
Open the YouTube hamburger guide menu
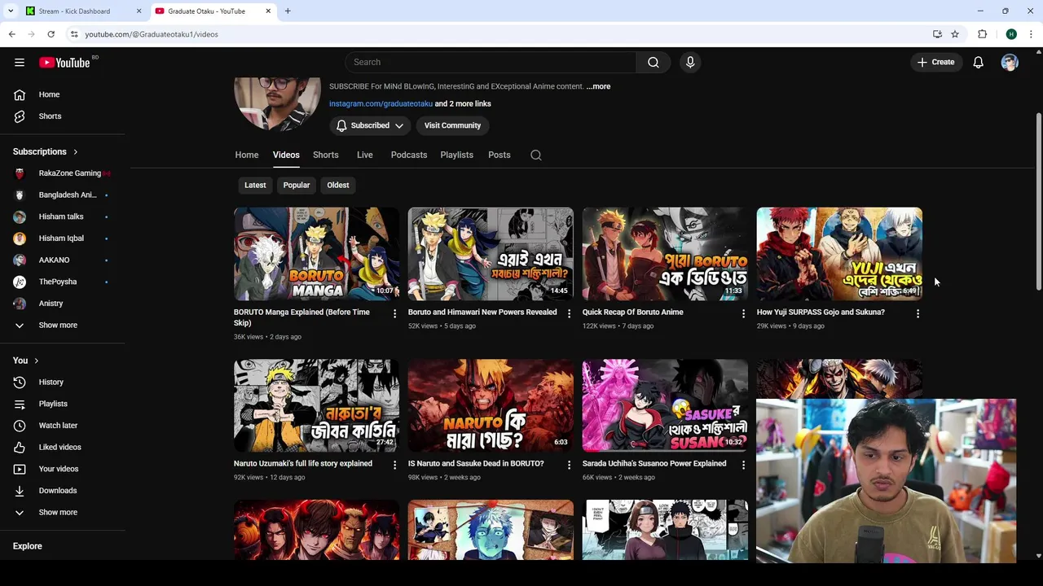pyautogui.click(x=20, y=63)
